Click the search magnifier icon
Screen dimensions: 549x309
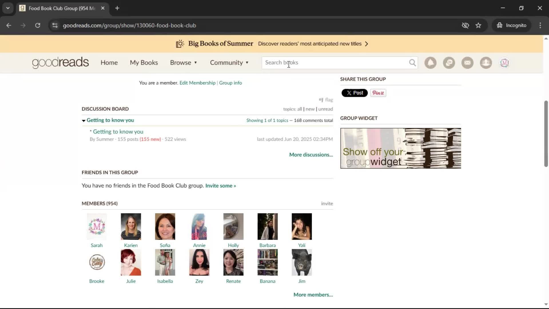coord(412,63)
